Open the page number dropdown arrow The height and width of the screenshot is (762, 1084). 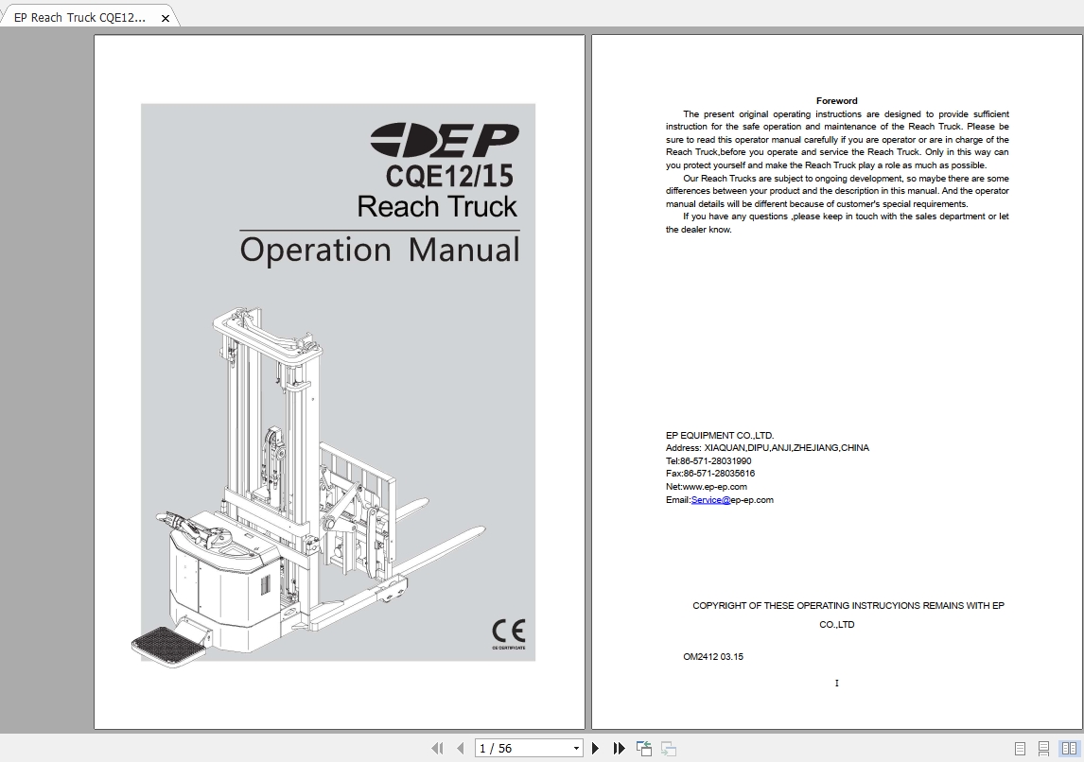(576, 748)
